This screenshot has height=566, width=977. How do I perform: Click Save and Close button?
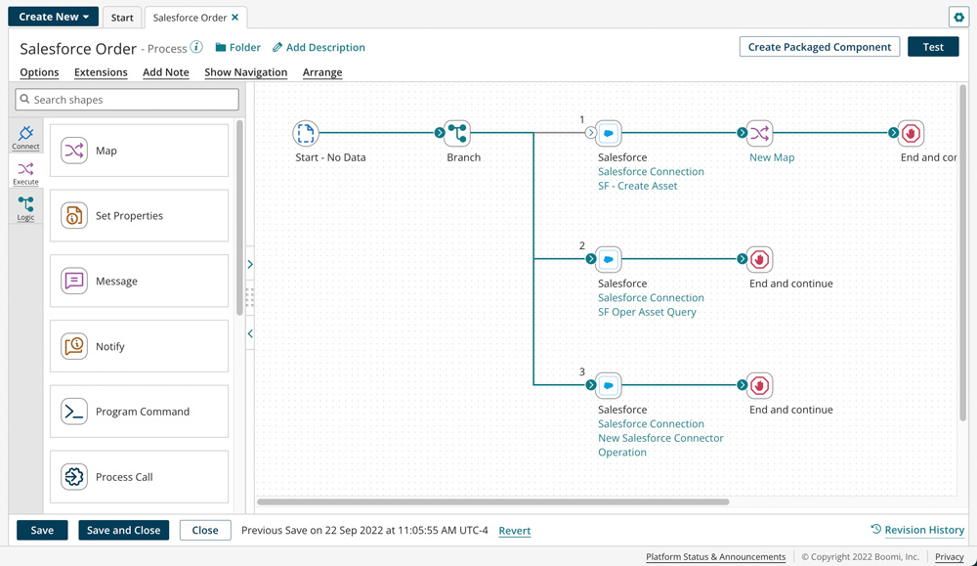point(123,530)
